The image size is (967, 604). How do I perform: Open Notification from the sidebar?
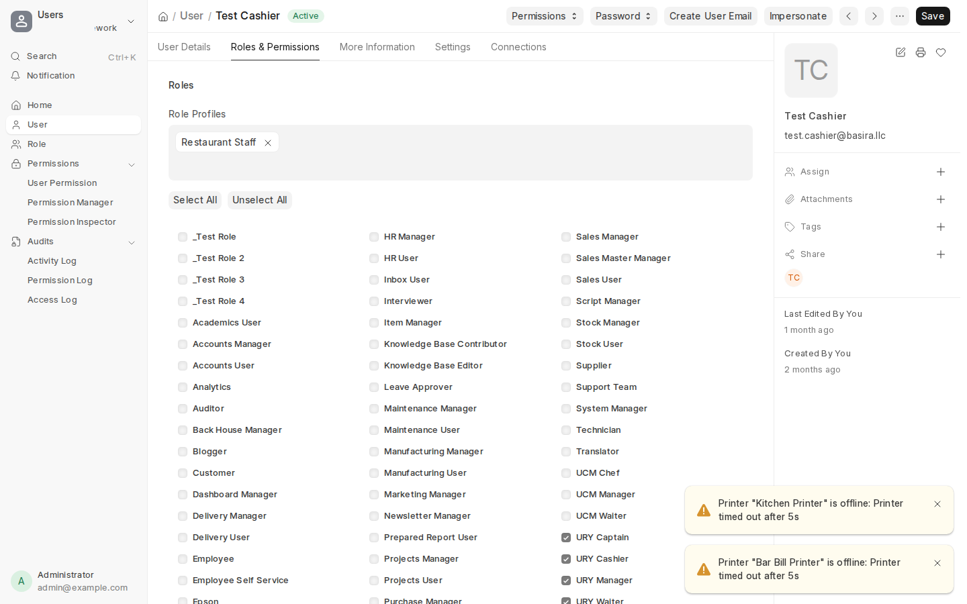click(73, 76)
